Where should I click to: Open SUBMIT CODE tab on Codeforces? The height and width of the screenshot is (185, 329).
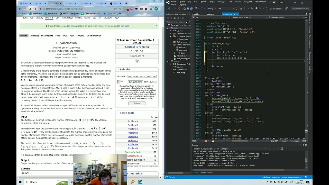(x=34, y=36)
